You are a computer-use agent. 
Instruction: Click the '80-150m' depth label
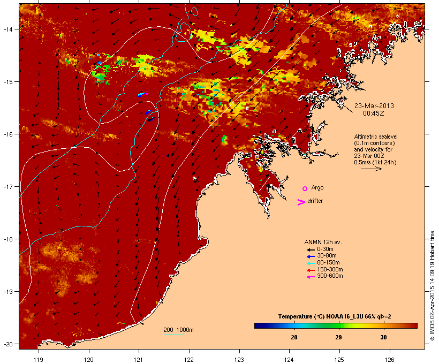[x=328, y=263]
